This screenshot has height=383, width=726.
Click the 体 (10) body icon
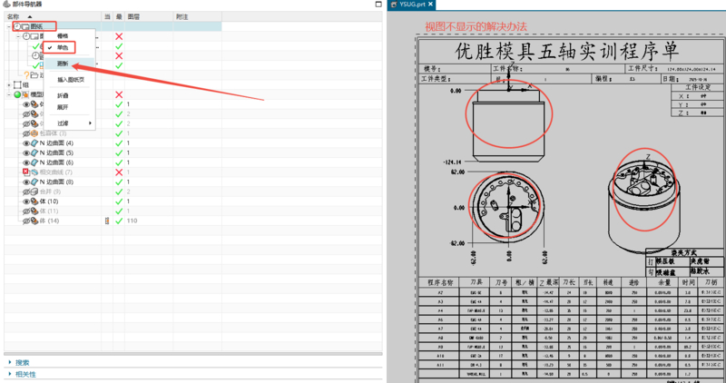tap(34, 201)
